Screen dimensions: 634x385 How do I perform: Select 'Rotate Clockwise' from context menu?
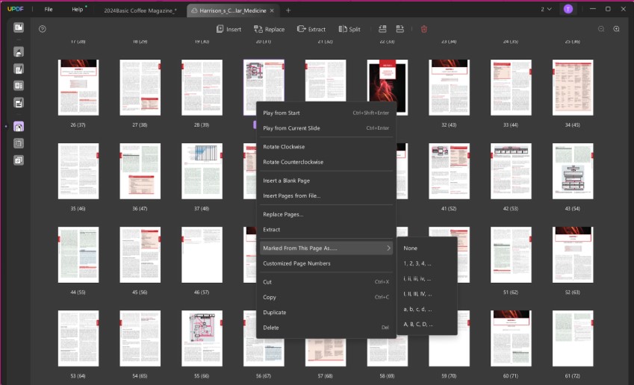283,146
